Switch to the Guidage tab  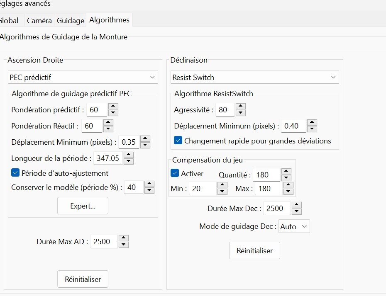tap(70, 20)
